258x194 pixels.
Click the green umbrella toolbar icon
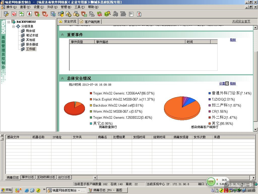(x=22, y=14)
